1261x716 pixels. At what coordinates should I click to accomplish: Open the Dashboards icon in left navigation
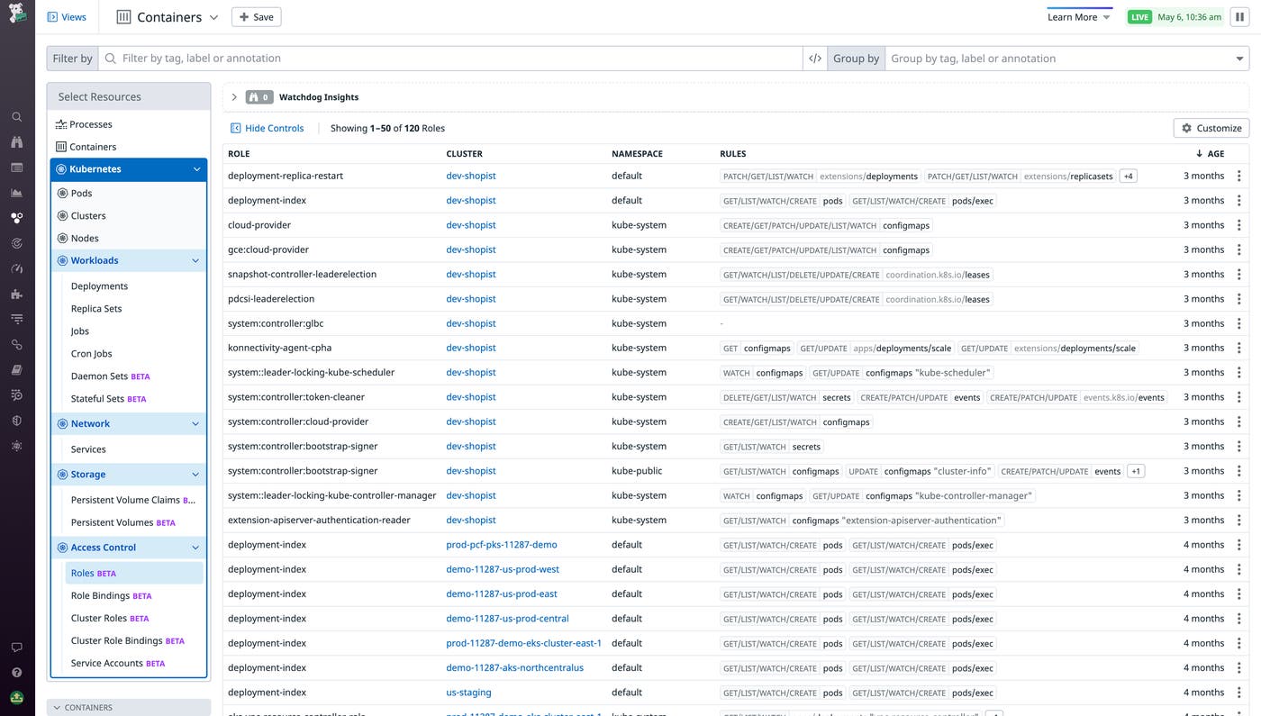(16, 167)
